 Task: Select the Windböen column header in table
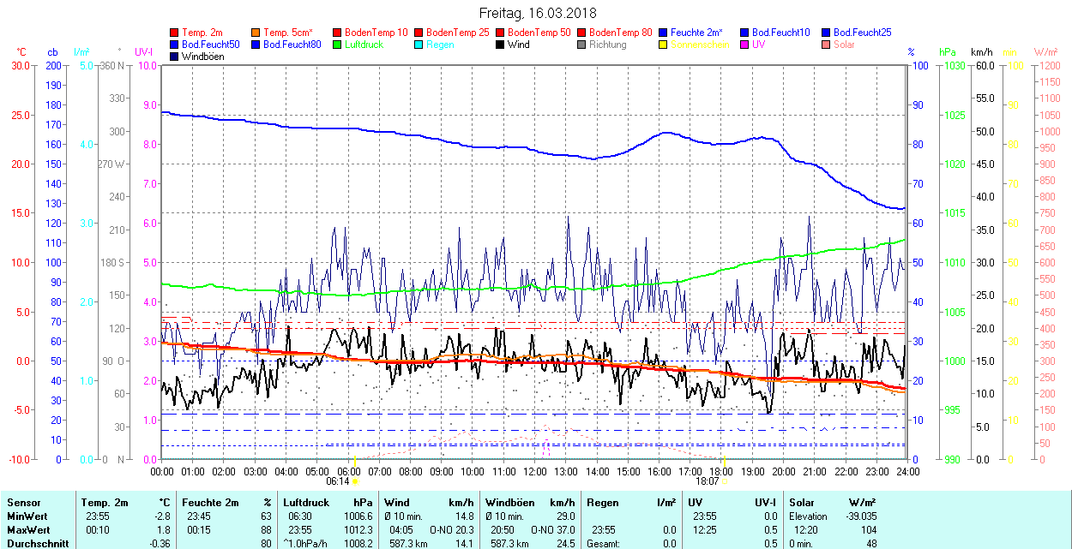509,503
